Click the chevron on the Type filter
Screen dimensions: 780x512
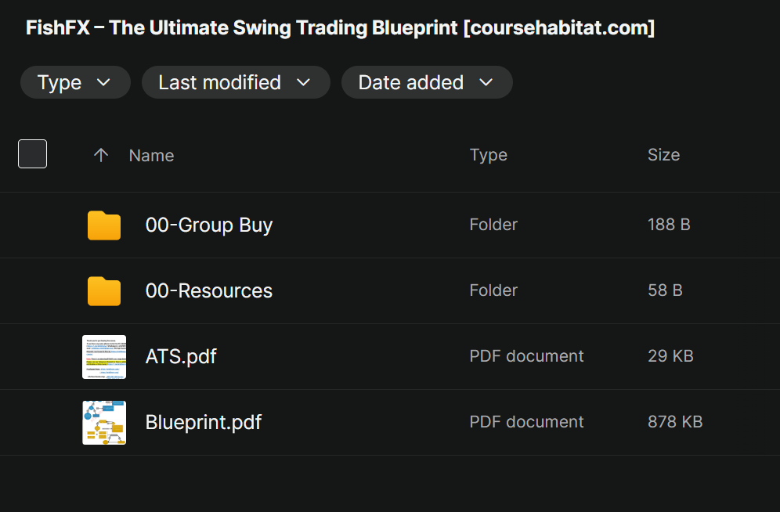(103, 82)
